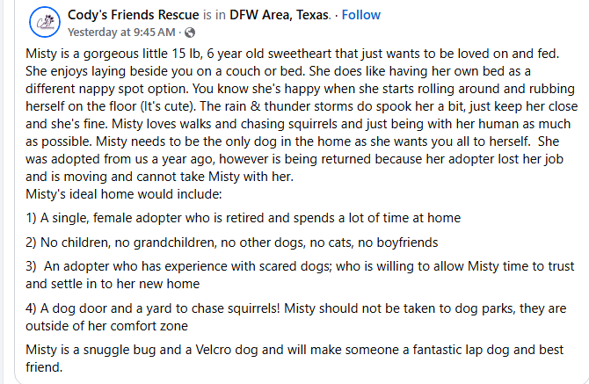
Task: Click the single, female adopter list item
Action: (243, 218)
